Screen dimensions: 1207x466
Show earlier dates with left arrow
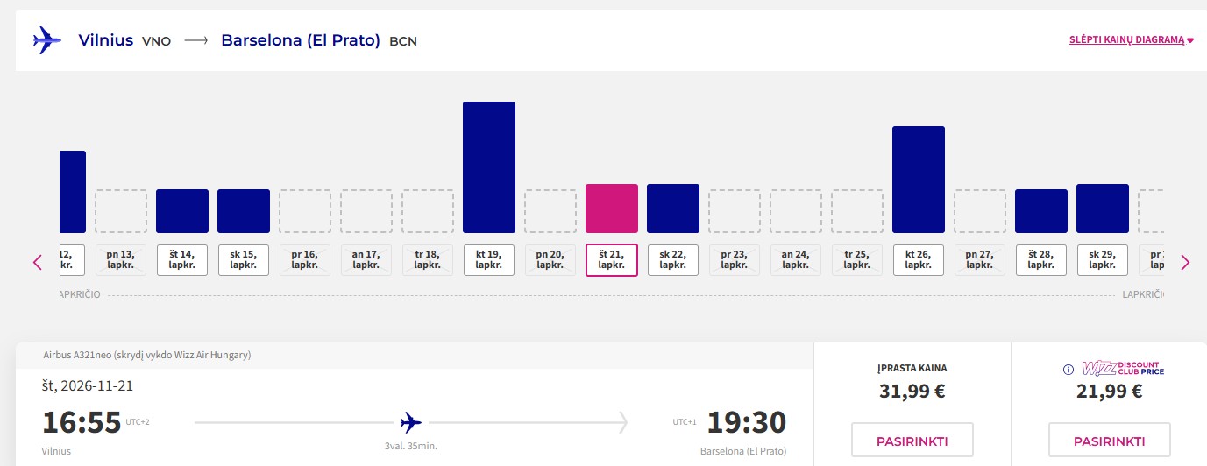(38, 262)
